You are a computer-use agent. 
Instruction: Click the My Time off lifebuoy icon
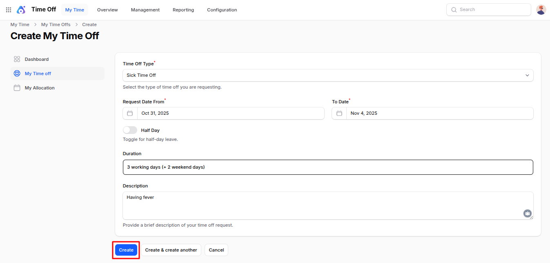17,74
